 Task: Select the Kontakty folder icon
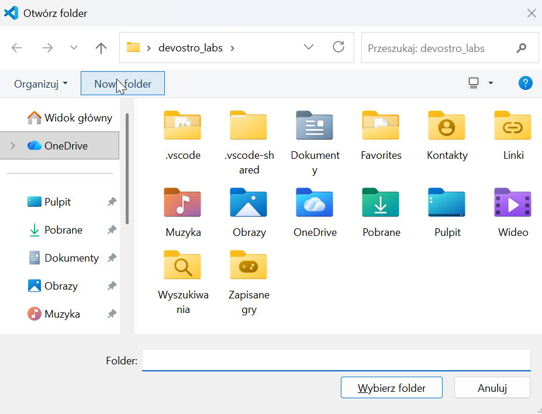[447, 126]
